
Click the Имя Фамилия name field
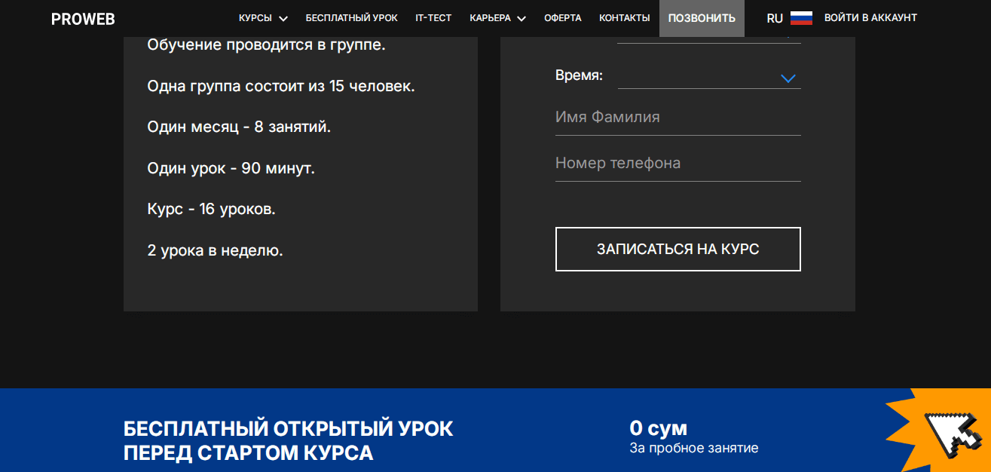[677, 117]
